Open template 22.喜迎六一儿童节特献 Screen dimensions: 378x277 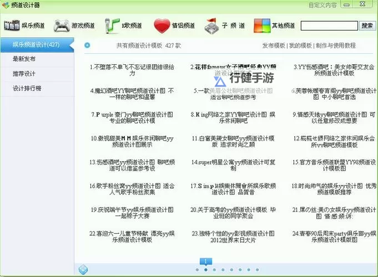click(x=132, y=237)
